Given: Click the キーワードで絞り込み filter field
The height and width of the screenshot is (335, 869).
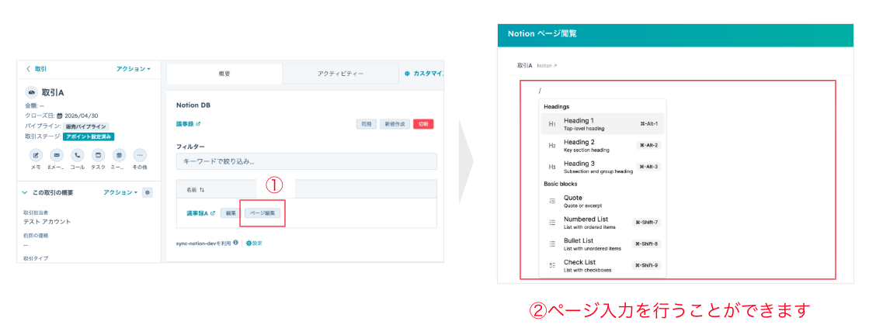Looking at the screenshot, I should (307, 161).
